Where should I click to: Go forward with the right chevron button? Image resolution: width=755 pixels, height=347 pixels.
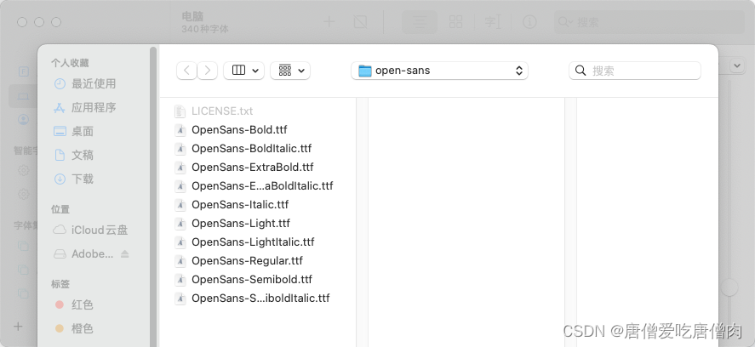(208, 71)
